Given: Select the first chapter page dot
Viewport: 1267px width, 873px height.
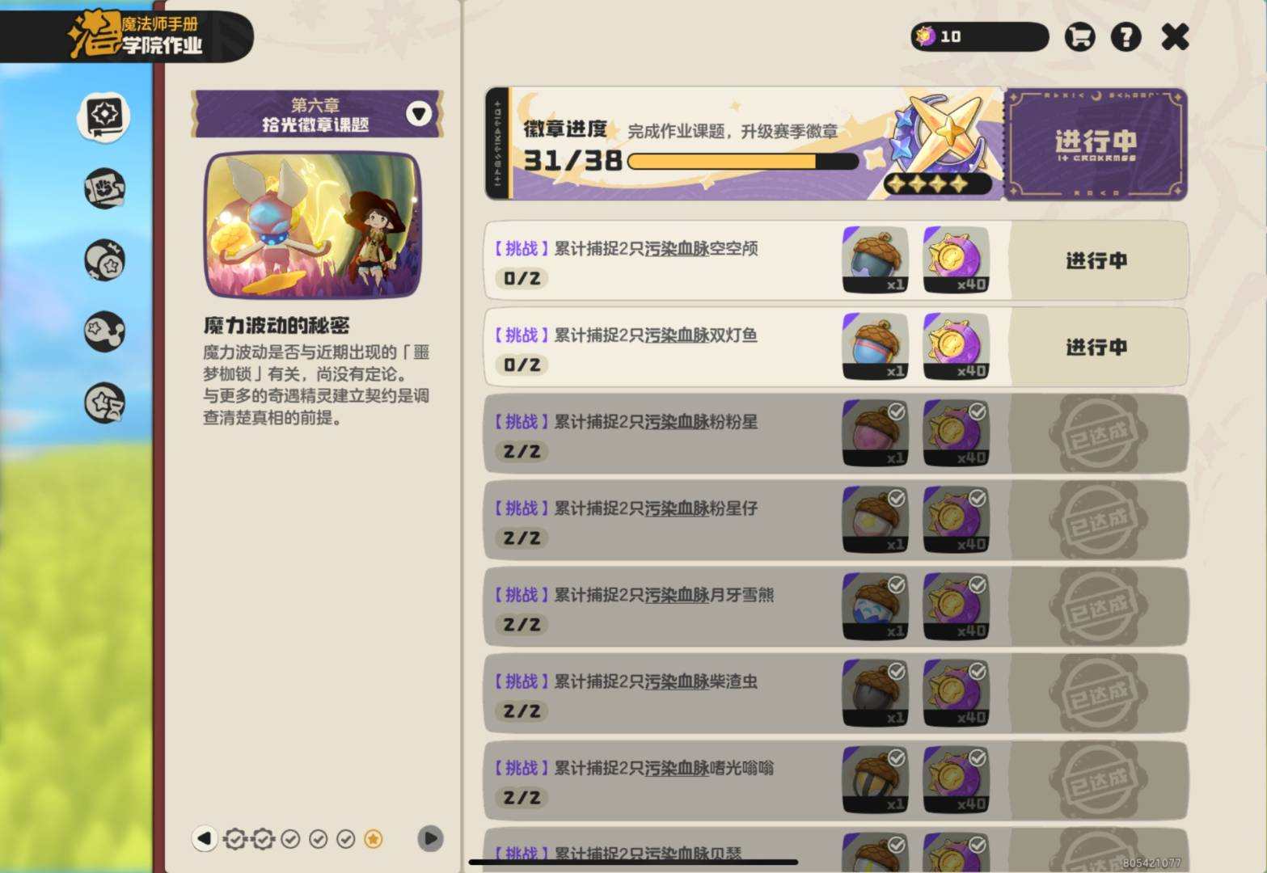Looking at the screenshot, I should coord(234,839).
